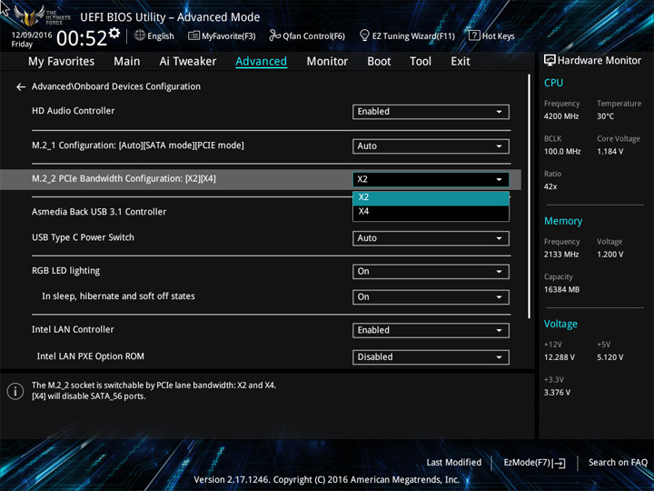Click the CPU heading in Hardware Monitor
This screenshot has height=491, width=654.
[x=553, y=83]
